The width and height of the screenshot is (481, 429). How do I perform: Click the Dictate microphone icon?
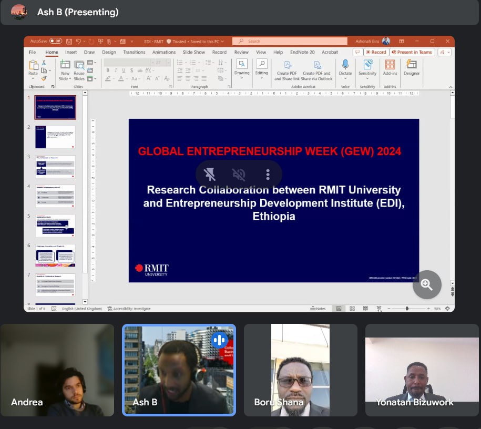345,65
